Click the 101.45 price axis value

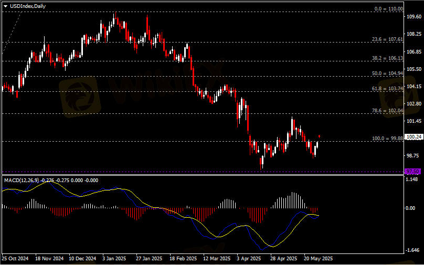point(413,121)
